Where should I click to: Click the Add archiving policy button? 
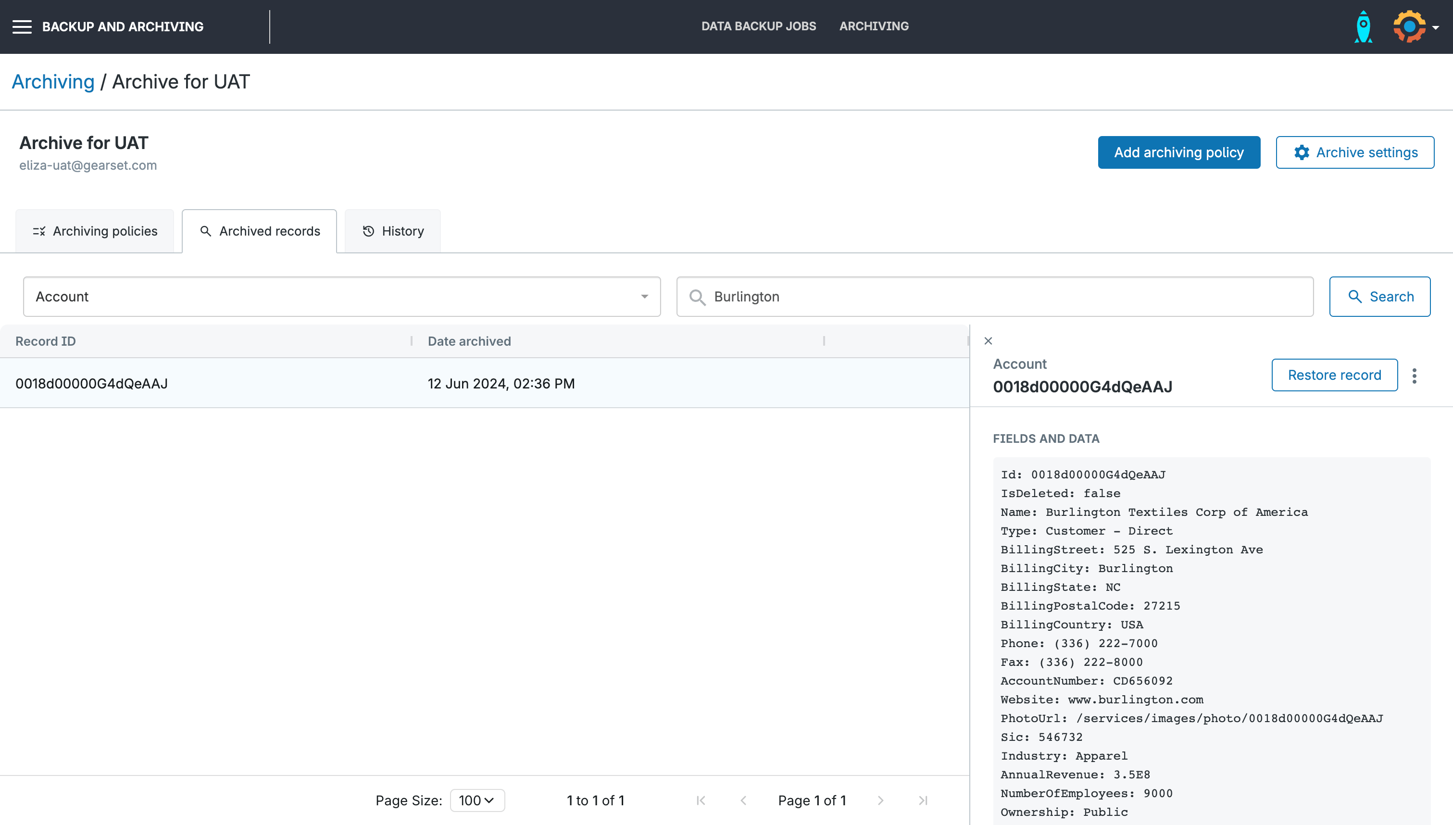pyautogui.click(x=1179, y=152)
